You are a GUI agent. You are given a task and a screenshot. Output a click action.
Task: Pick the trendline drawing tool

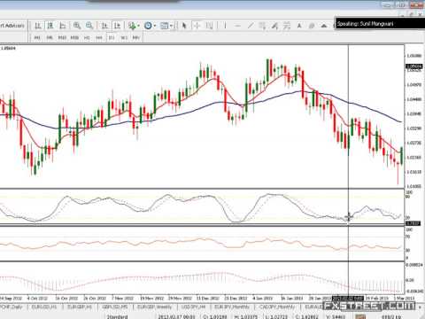[x=251, y=26]
